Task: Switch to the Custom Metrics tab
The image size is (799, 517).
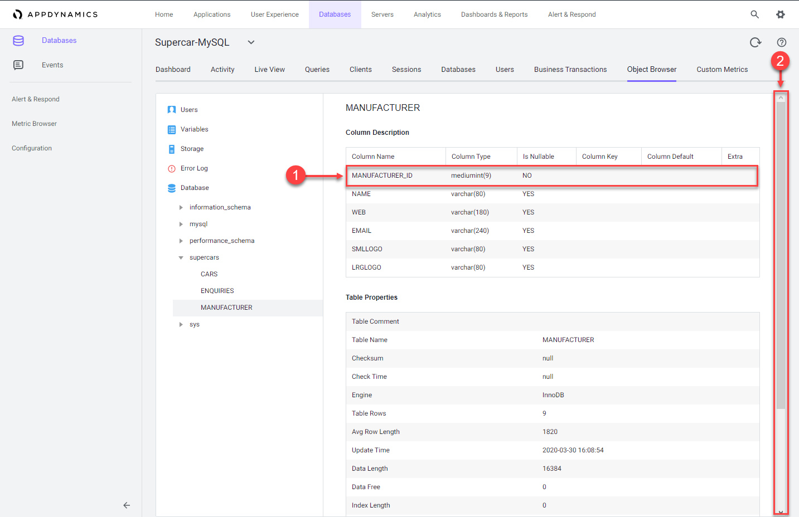Action: (x=722, y=70)
